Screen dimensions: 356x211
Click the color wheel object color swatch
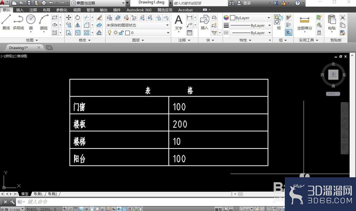click(226, 18)
